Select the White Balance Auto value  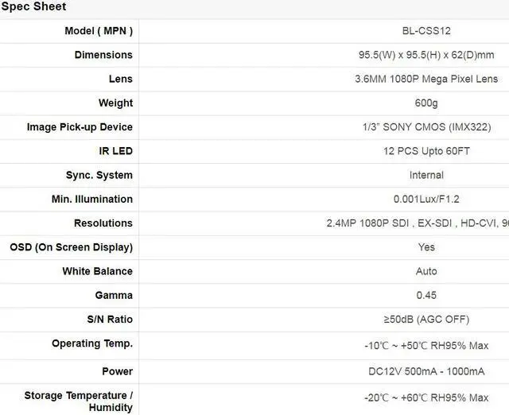(x=426, y=271)
